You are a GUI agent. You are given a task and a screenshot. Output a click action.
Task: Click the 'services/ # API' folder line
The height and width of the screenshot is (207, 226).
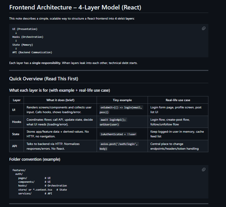[x=35, y=193]
